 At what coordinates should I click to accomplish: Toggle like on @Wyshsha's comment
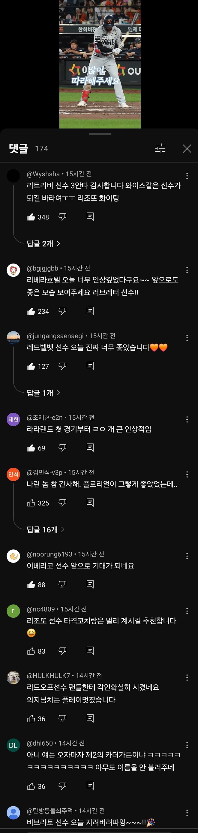tap(32, 217)
